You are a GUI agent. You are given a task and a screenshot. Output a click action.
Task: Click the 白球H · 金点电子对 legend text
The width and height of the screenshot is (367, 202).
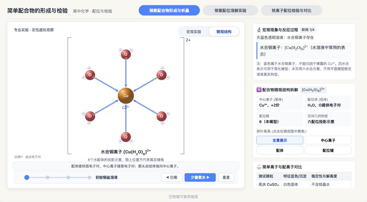pos(27,157)
